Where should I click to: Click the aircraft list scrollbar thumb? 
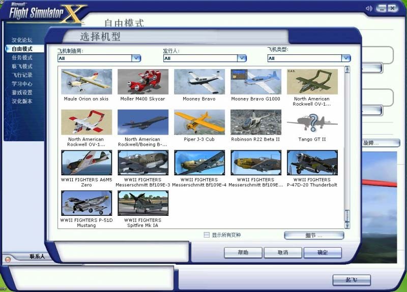click(x=347, y=215)
